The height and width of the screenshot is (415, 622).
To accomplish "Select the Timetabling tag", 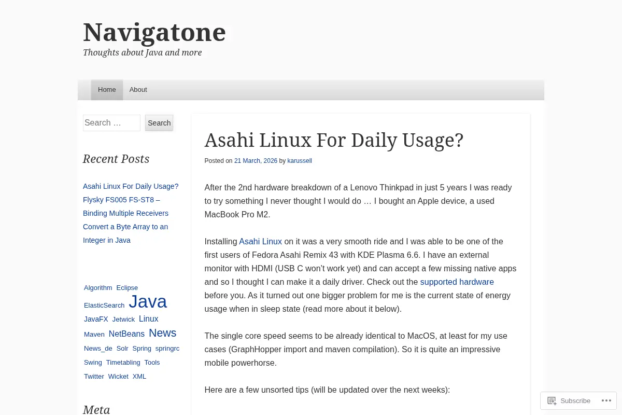I will tap(123, 362).
